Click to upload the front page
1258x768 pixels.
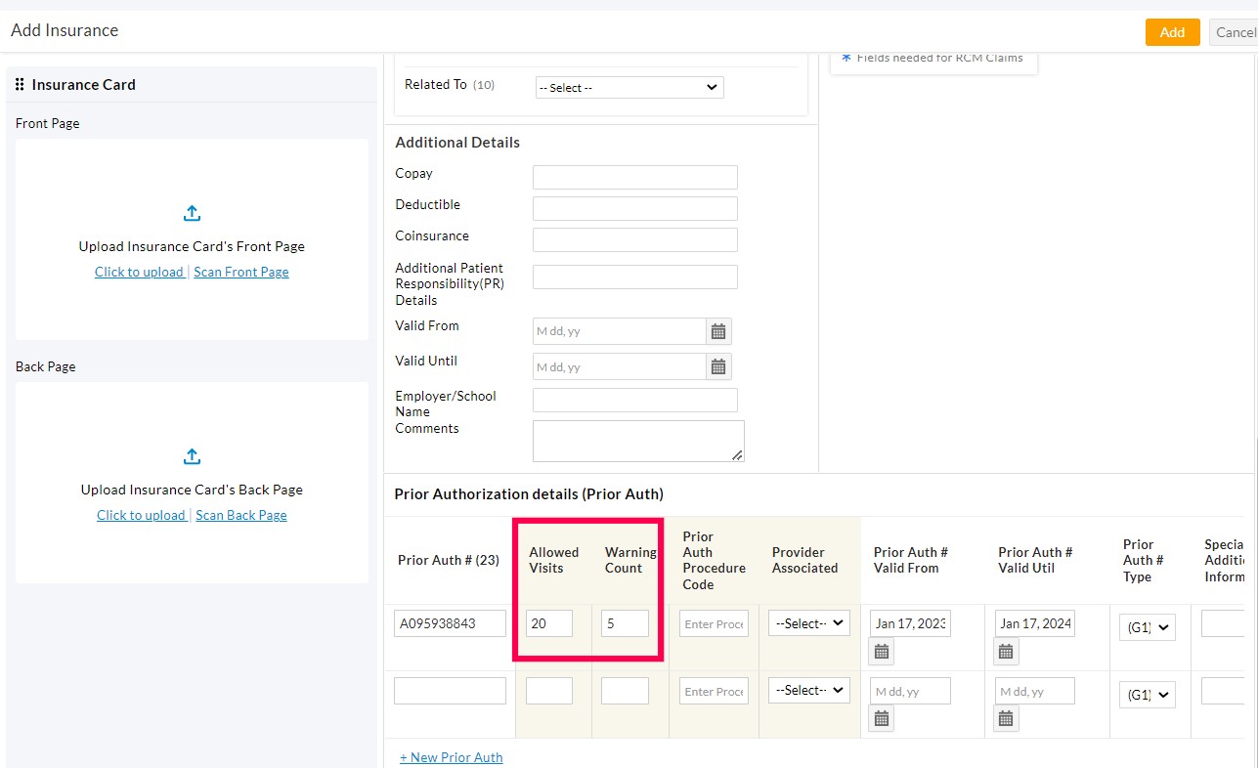click(140, 272)
